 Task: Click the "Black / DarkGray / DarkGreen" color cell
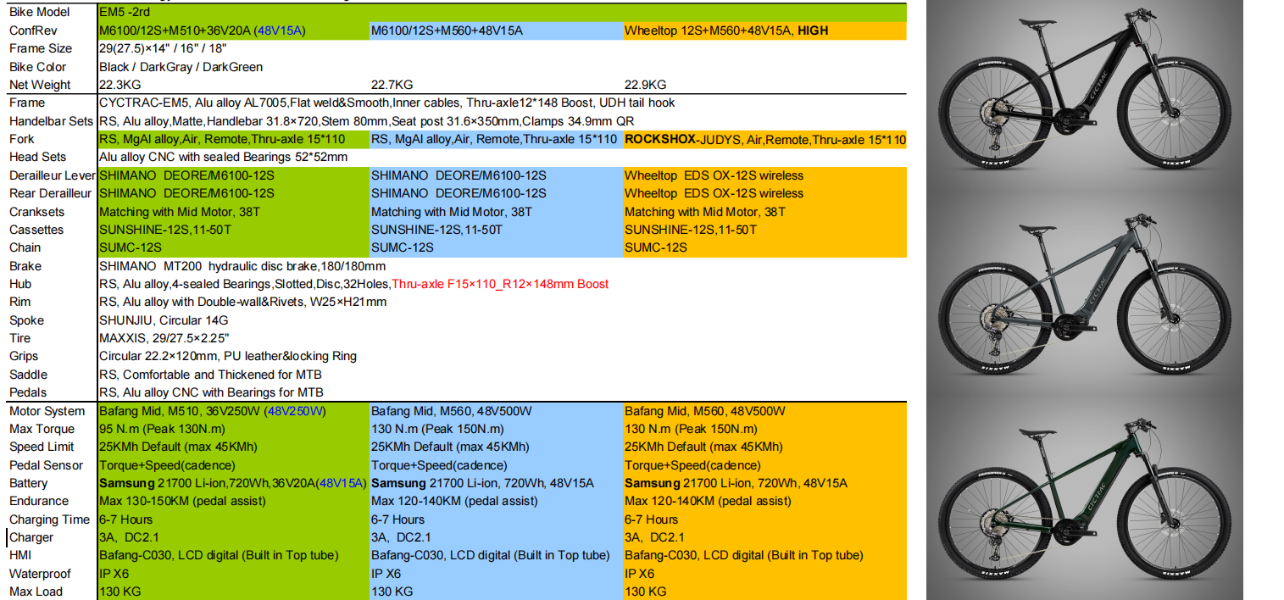coord(181,67)
